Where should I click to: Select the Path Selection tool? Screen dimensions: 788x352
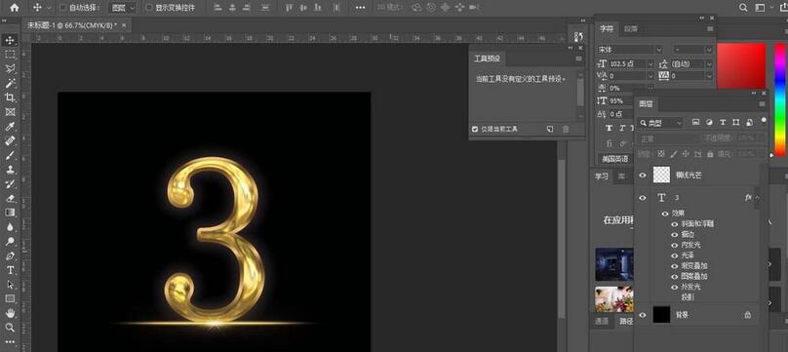[10, 285]
